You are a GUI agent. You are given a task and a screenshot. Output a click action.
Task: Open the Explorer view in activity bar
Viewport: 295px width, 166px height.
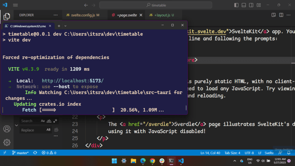[7, 17]
